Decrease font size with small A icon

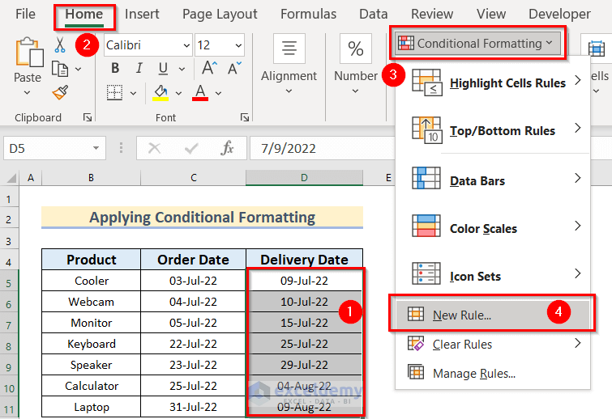[x=234, y=68]
